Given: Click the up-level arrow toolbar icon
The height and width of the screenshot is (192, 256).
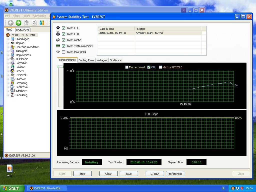Looking at the screenshot, I should [26, 23].
